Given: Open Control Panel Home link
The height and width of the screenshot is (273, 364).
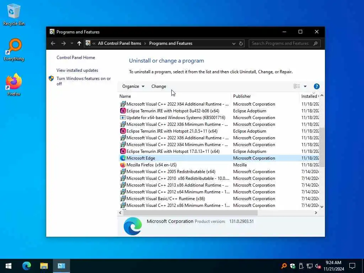Looking at the screenshot, I should (76, 58).
